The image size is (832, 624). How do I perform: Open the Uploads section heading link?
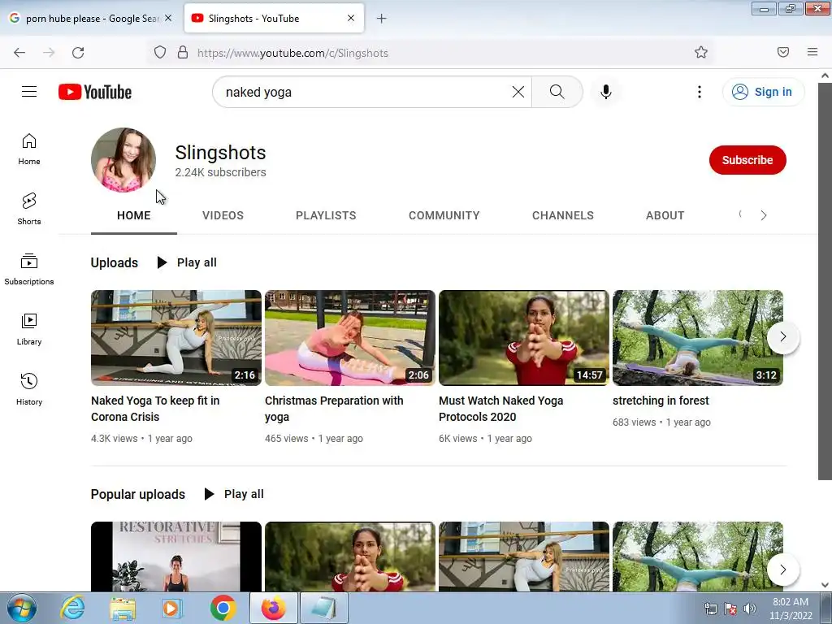point(114,262)
